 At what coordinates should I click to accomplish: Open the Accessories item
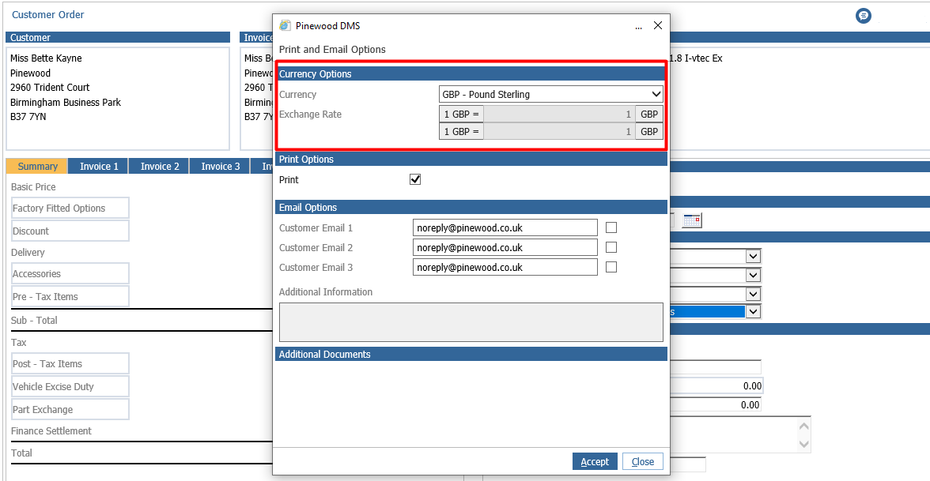70,273
